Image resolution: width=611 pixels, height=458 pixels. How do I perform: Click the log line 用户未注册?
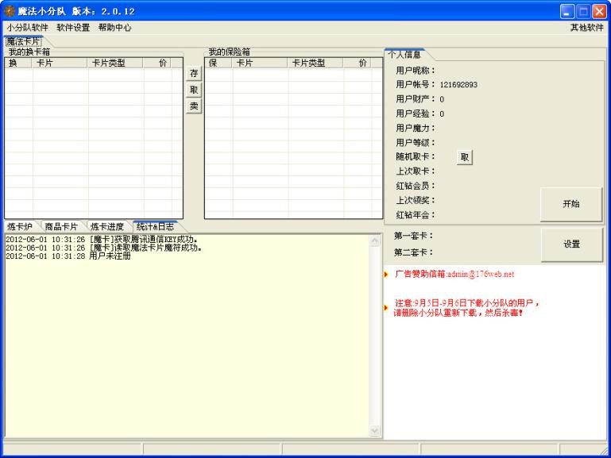coord(68,256)
